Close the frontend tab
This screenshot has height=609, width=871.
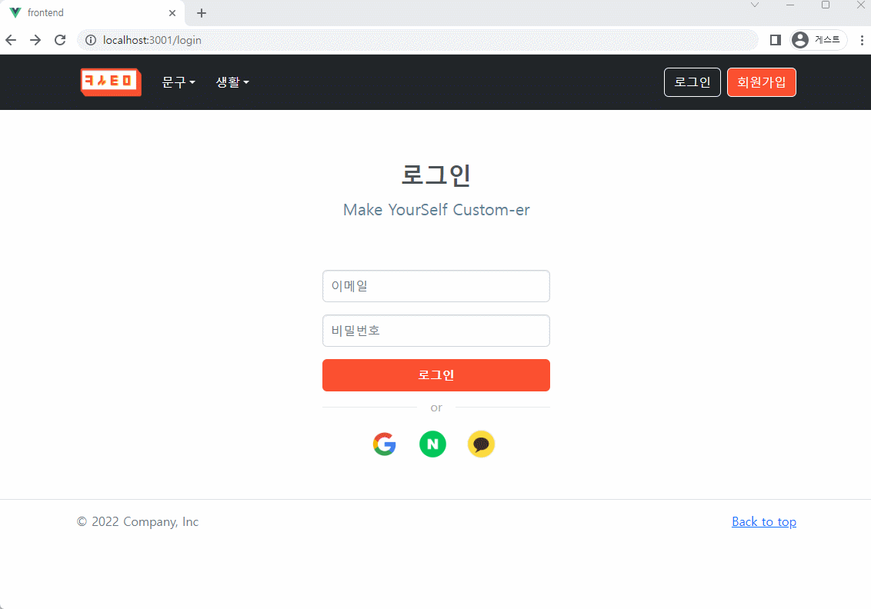click(x=172, y=13)
